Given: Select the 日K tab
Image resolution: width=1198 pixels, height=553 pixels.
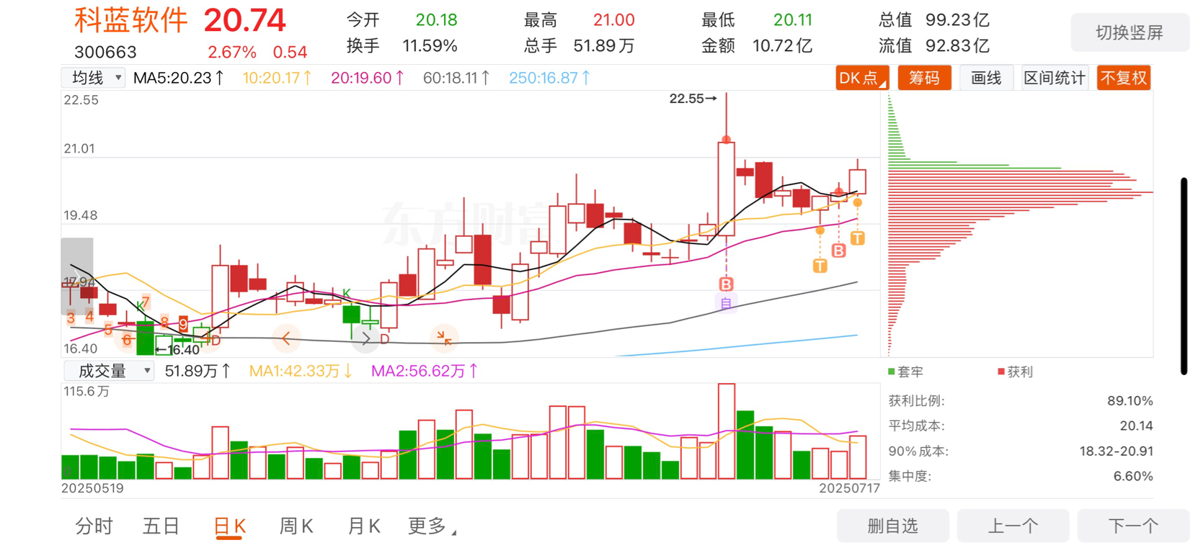Looking at the screenshot, I should pos(230,526).
